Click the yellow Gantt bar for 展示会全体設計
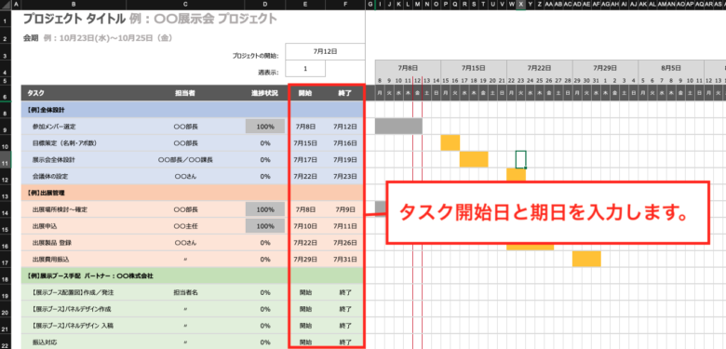Image resolution: width=726 pixels, height=349 pixels. (x=474, y=159)
